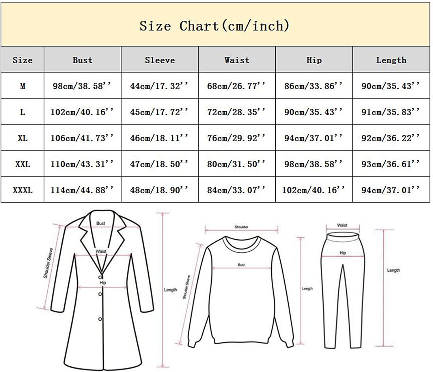Image resolution: width=433 pixels, height=372 pixels.
Task: Select the Waist column header
Action: coord(237,60)
